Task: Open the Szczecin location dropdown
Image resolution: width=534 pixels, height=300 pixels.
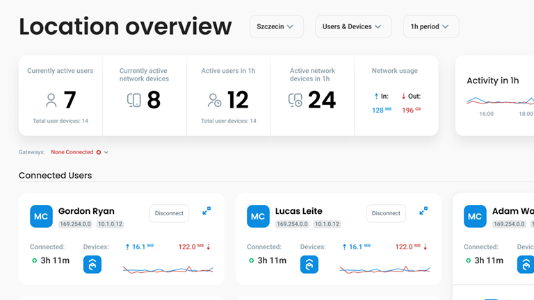Action: 276,26
